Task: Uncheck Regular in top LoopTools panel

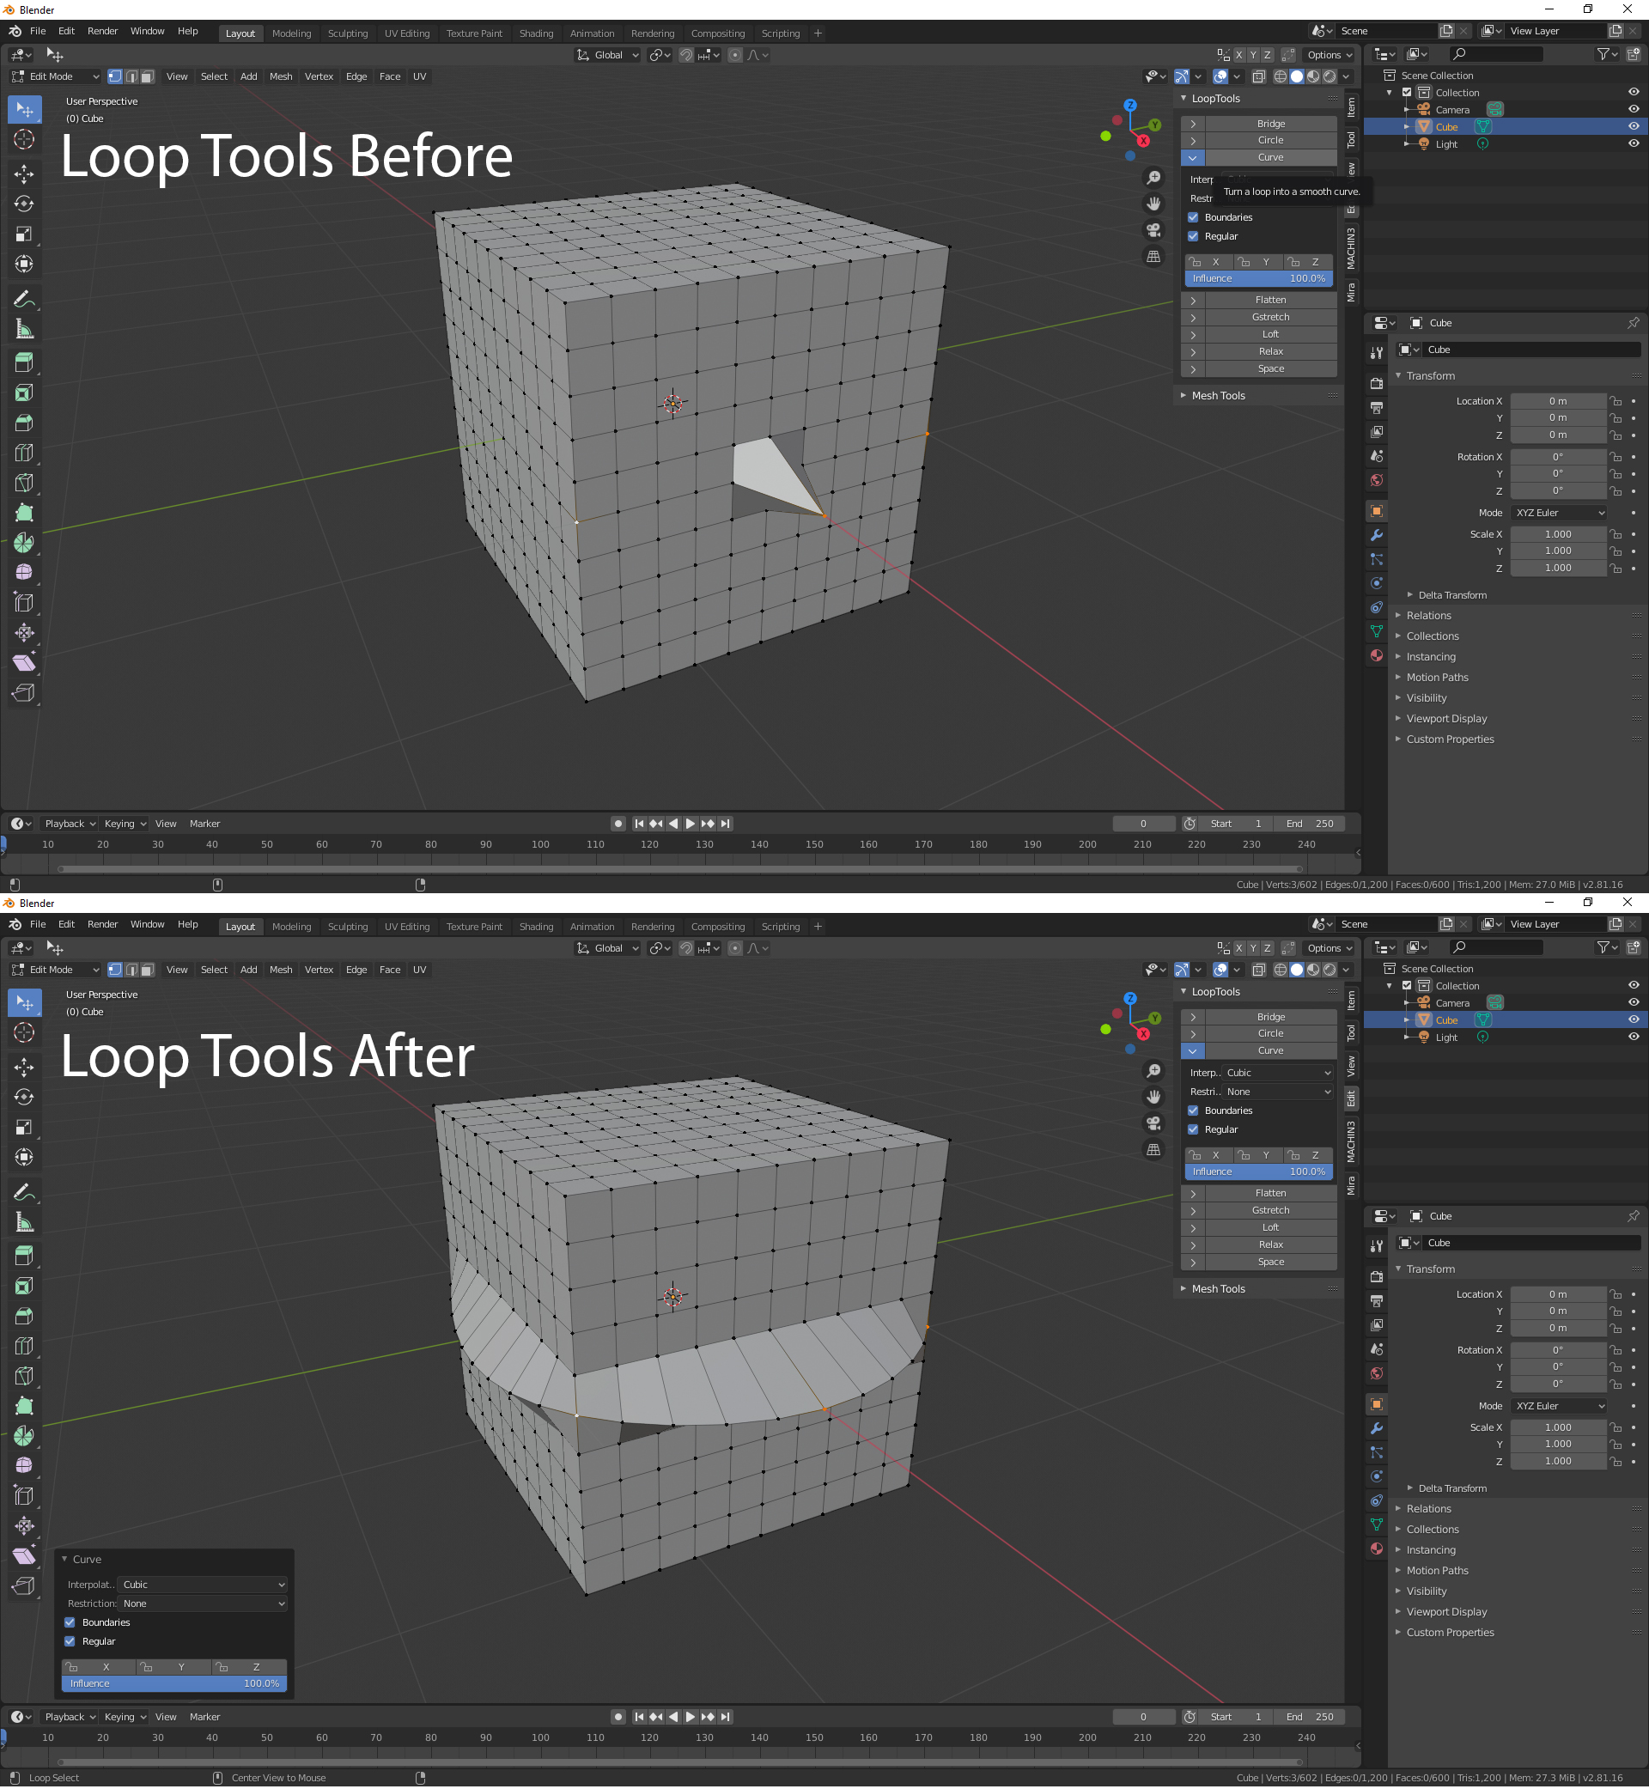Action: 1193,236
